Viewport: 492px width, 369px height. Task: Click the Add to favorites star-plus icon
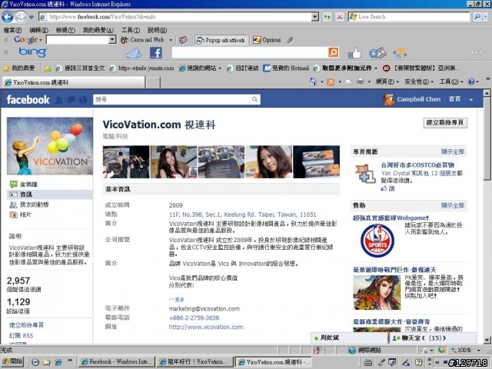point(48,68)
